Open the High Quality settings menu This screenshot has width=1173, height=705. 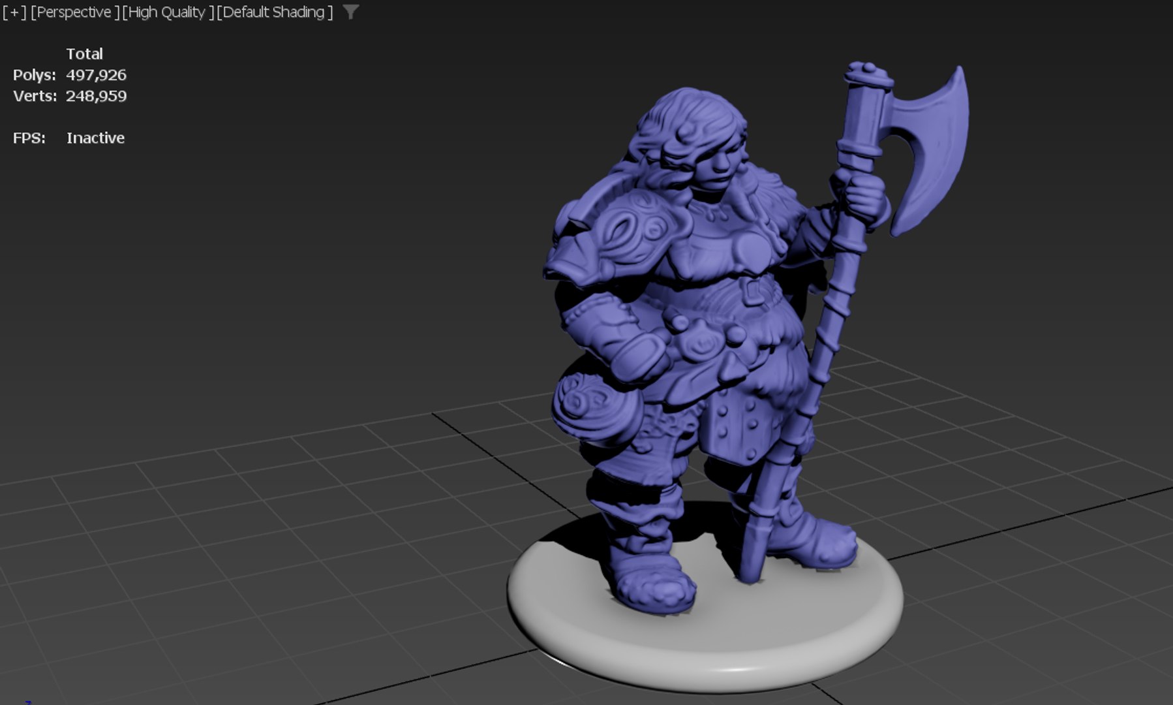pos(168,12)
